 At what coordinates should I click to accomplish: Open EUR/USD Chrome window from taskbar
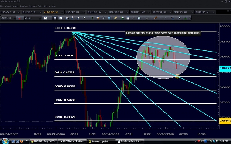(x=43, y=141)
